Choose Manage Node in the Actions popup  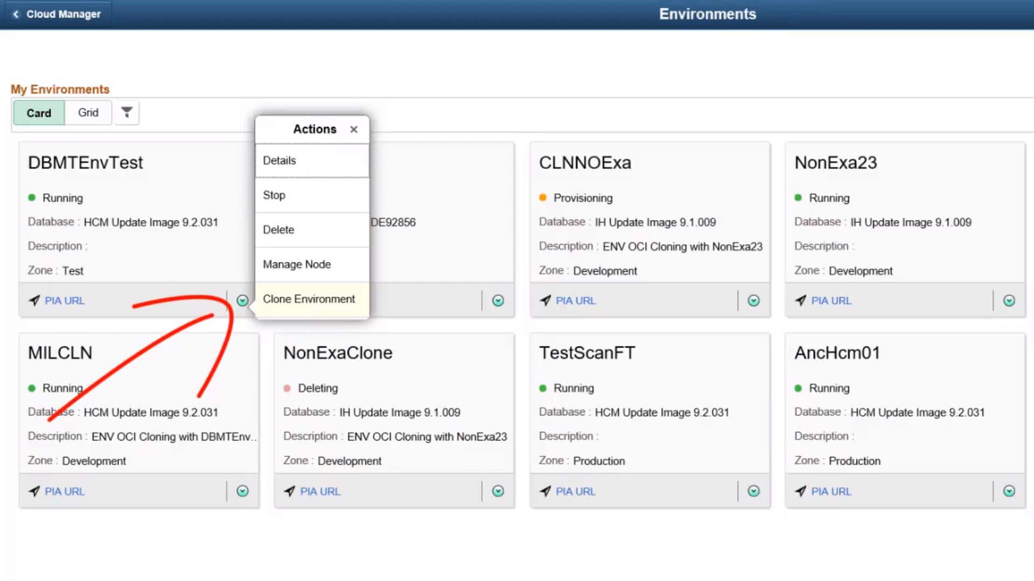[x=297, y=264]
